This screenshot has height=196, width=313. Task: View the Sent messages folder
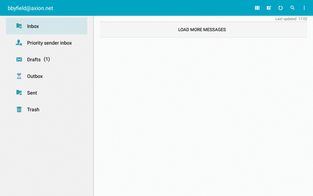click(x=32, y=93)
